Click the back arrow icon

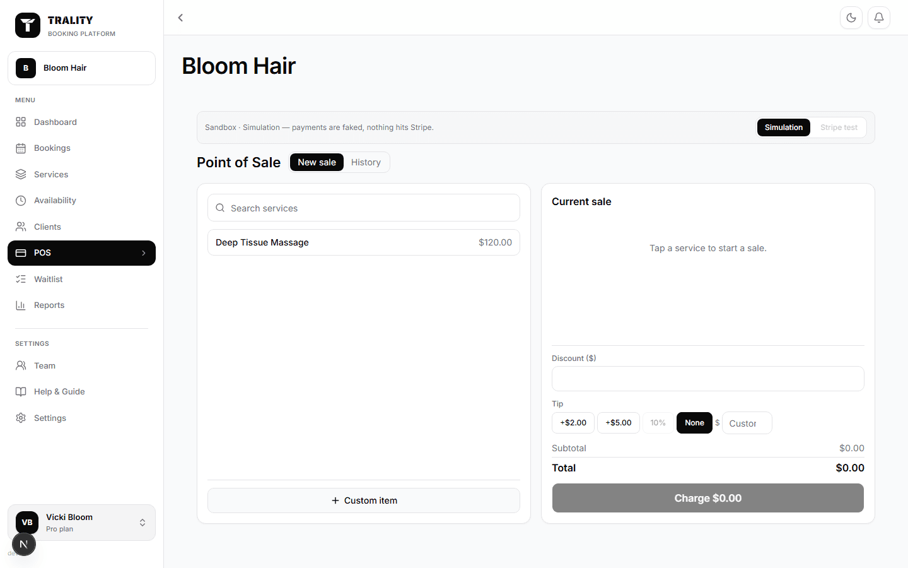point(180,18)
